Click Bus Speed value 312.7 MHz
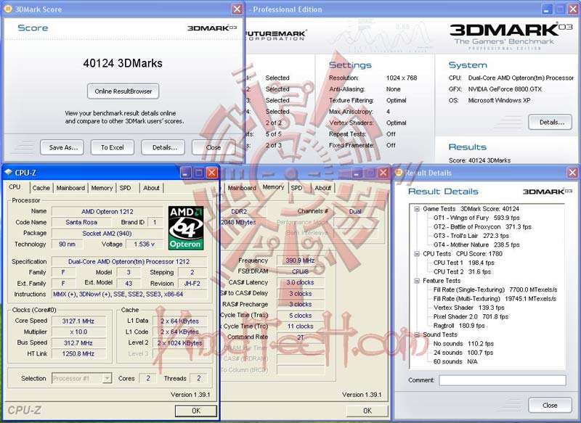The height and width of the screenshot is (423, 581). click(x=78, y=343)
